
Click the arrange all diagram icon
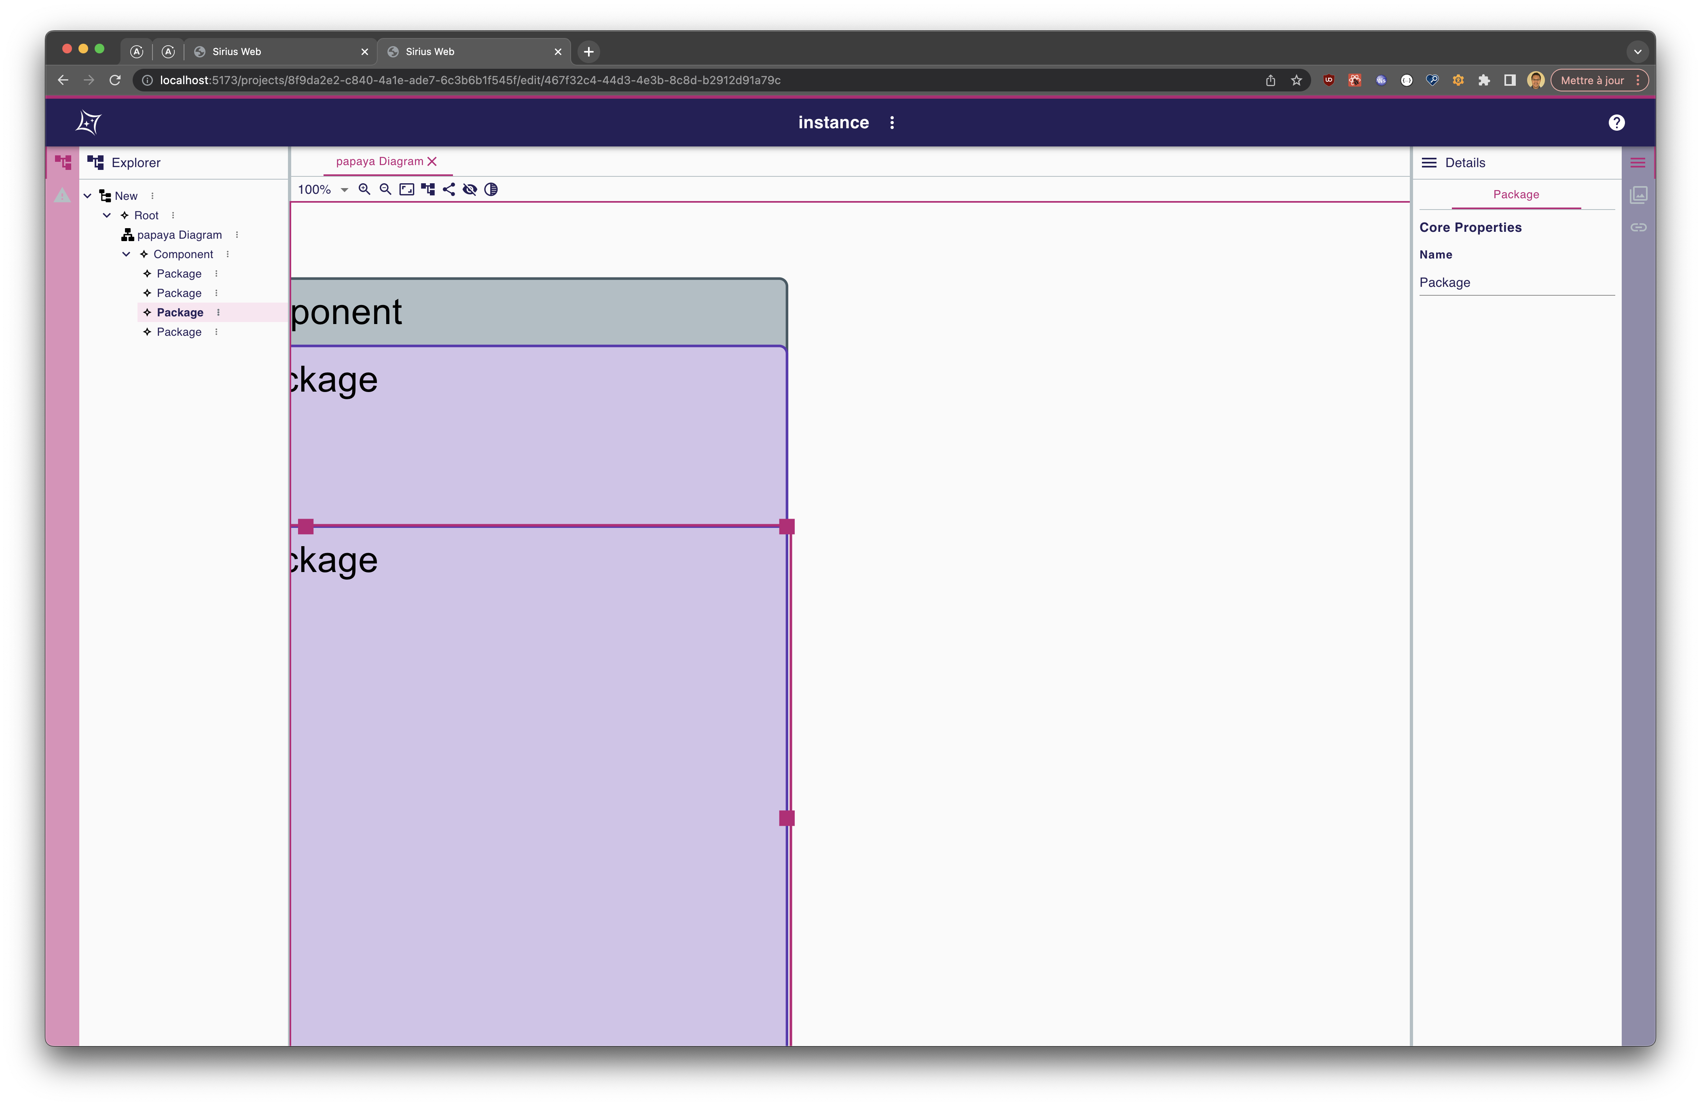(427, 189)
